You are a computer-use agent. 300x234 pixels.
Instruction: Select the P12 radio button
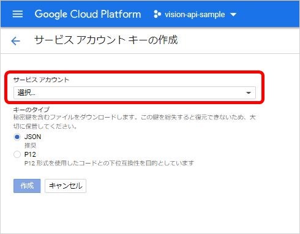[17, 154]
